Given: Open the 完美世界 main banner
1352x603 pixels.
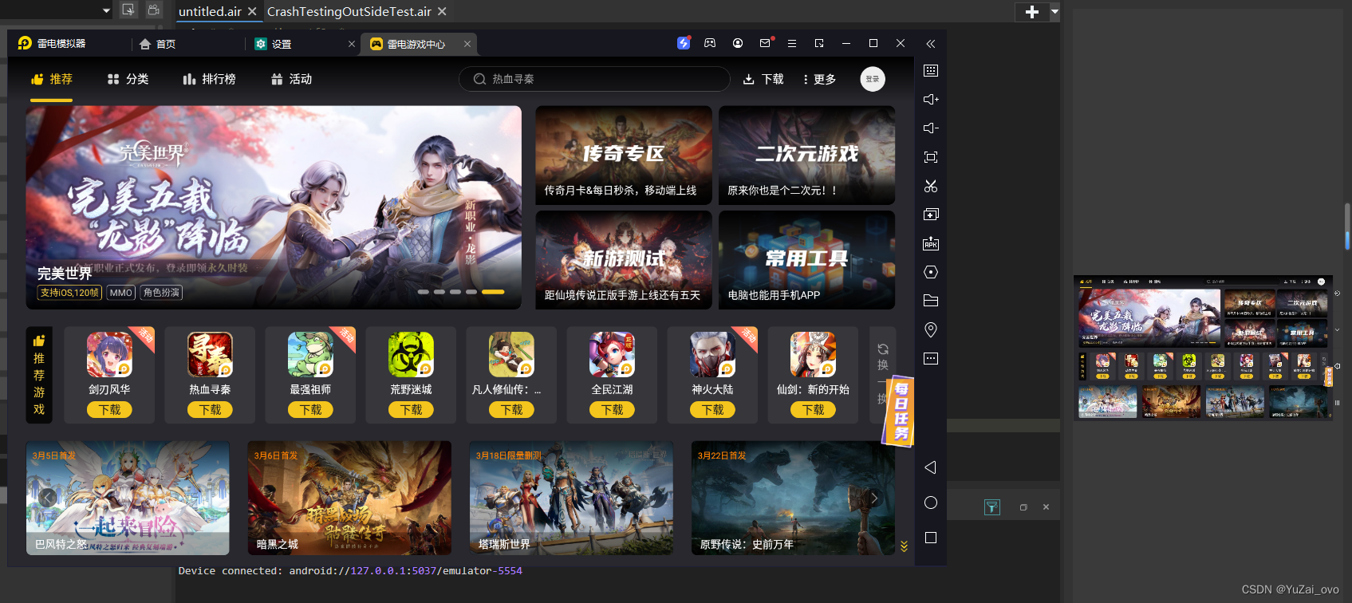Looking at the screenshot, I should click(274, 207).
